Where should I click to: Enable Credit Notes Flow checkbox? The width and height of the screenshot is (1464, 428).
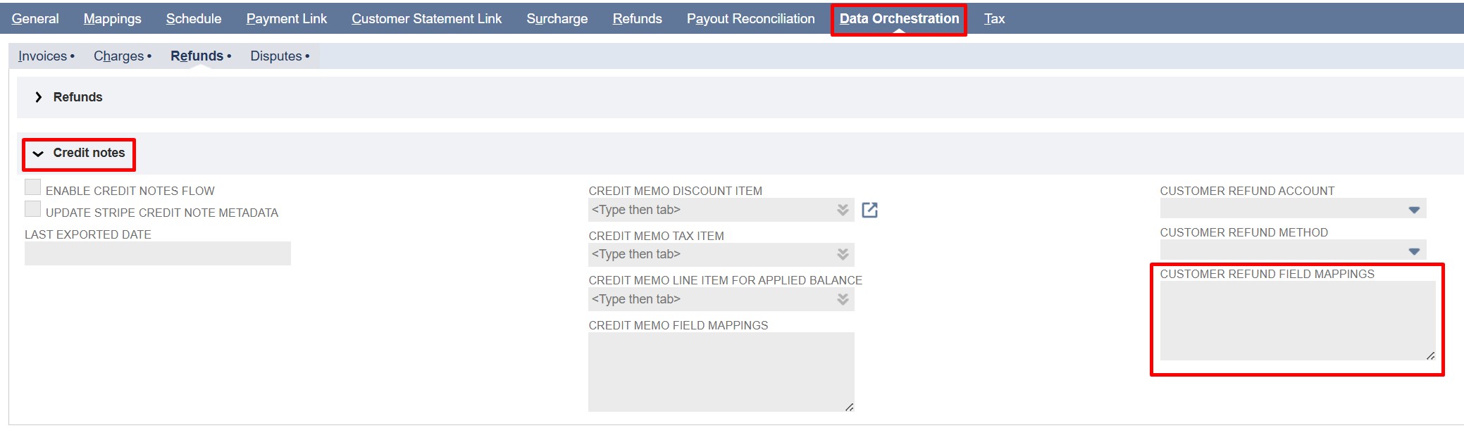pyautogui.click(x=32, y=187)
